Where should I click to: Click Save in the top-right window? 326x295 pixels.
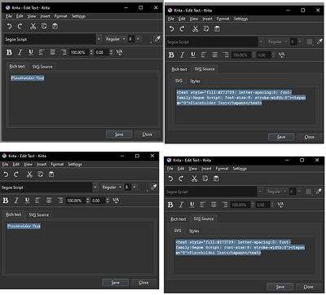coord(281,137)
